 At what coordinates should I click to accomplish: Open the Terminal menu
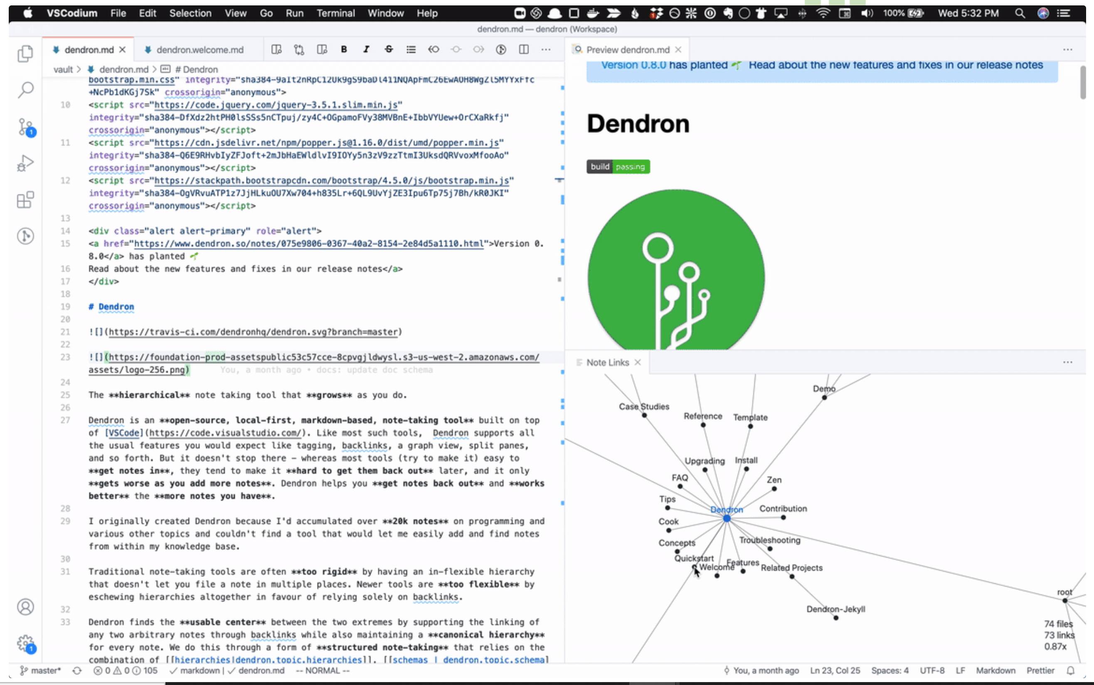(335, 13)
